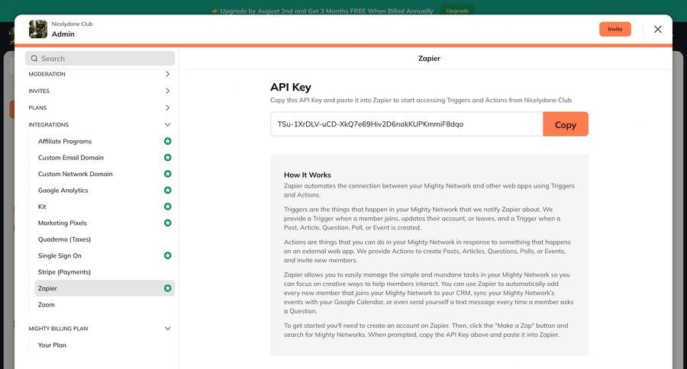Click the green star beside Custom Email Domain
Image resolution: width=687 pixels, height=369 pixels.
167,158
